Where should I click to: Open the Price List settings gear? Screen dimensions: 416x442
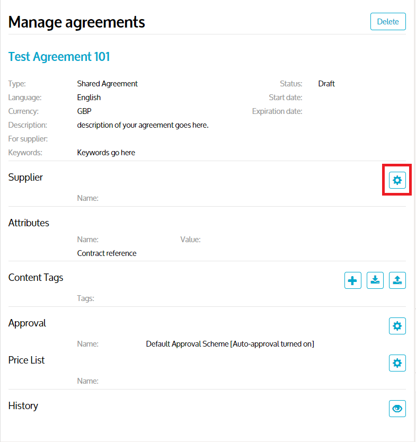[397, 363]
